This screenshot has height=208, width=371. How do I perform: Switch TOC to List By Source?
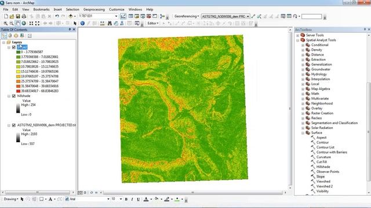(10, 36)
